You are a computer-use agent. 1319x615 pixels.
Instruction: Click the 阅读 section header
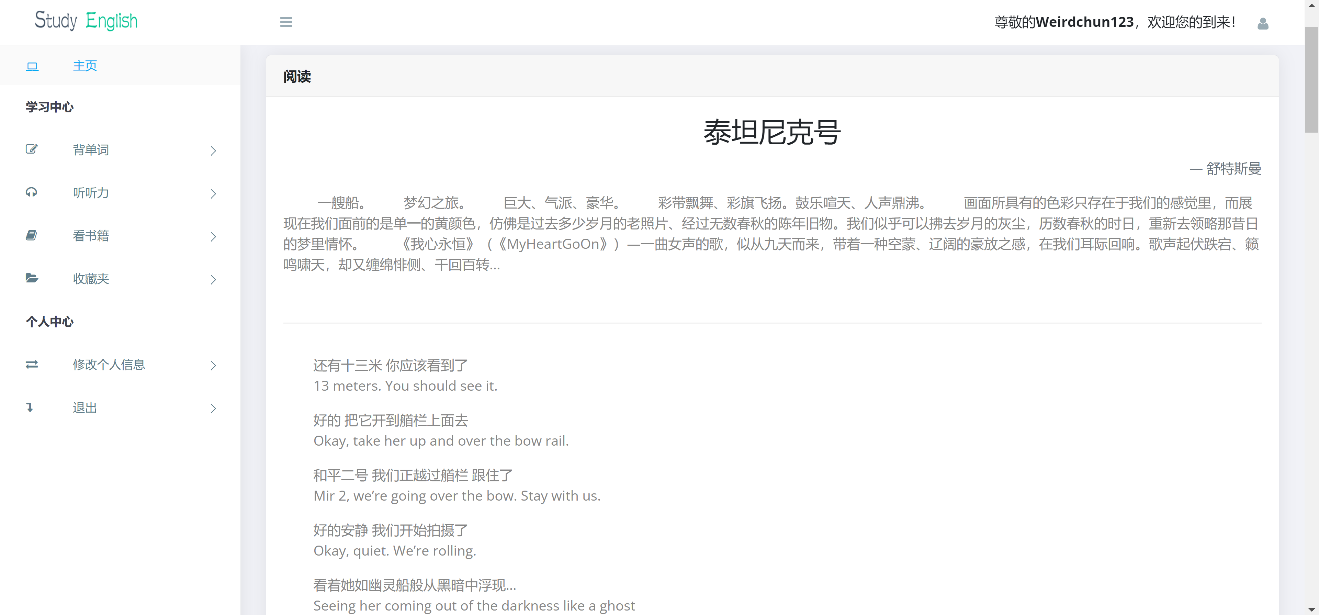click(x=297, y=77)
